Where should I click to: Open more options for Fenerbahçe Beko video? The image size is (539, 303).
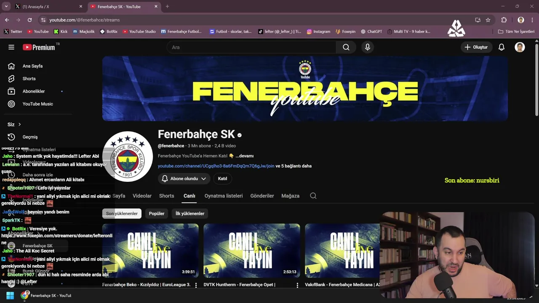tap(196, 285)
